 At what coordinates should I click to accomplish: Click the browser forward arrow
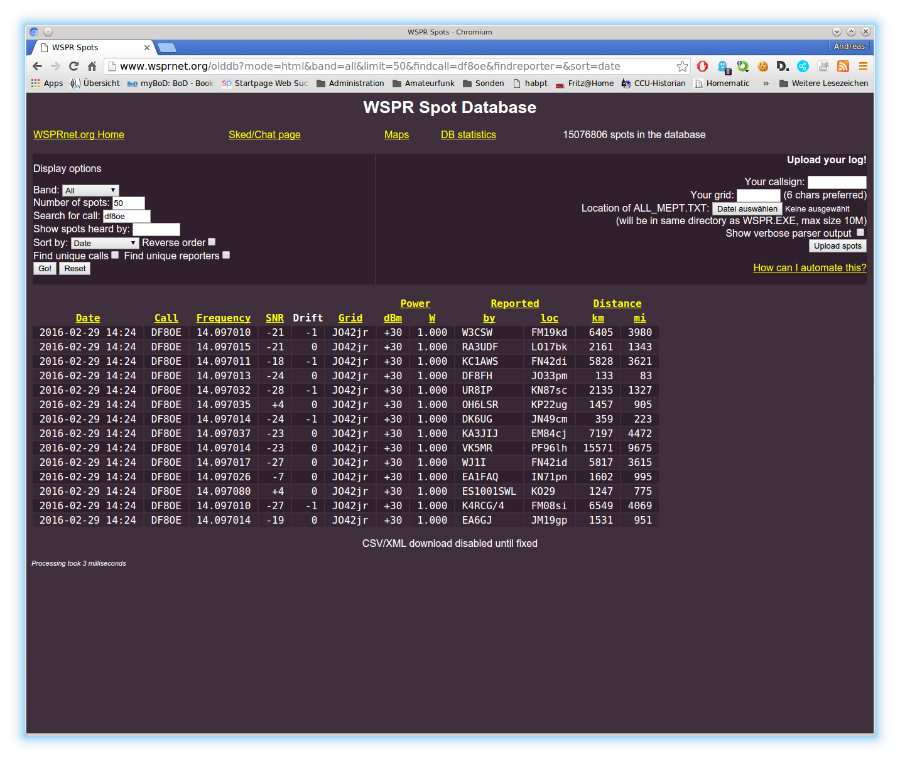click(55, 67)
